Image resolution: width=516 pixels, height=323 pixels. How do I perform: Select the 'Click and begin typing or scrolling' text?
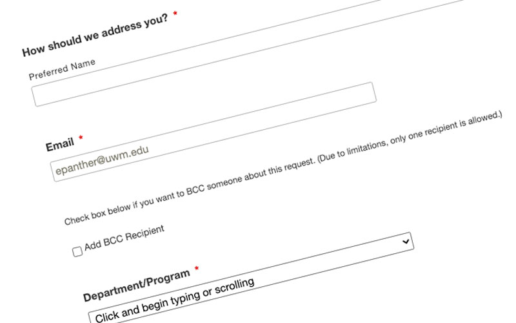[174, 300]
